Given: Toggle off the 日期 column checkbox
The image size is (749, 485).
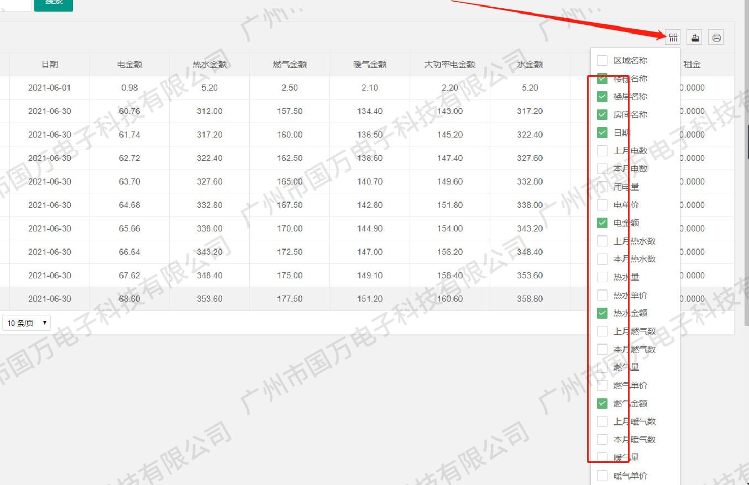Looking at the screenshot, I should (x=603, y=133).
